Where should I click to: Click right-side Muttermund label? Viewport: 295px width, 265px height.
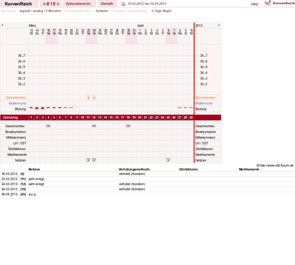tap(204, 103)
